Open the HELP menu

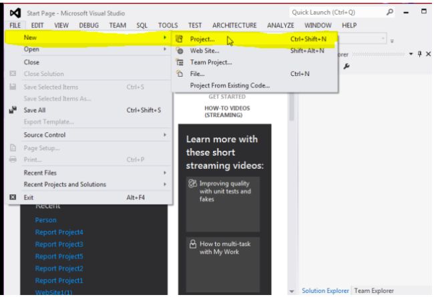click(349, 25)
